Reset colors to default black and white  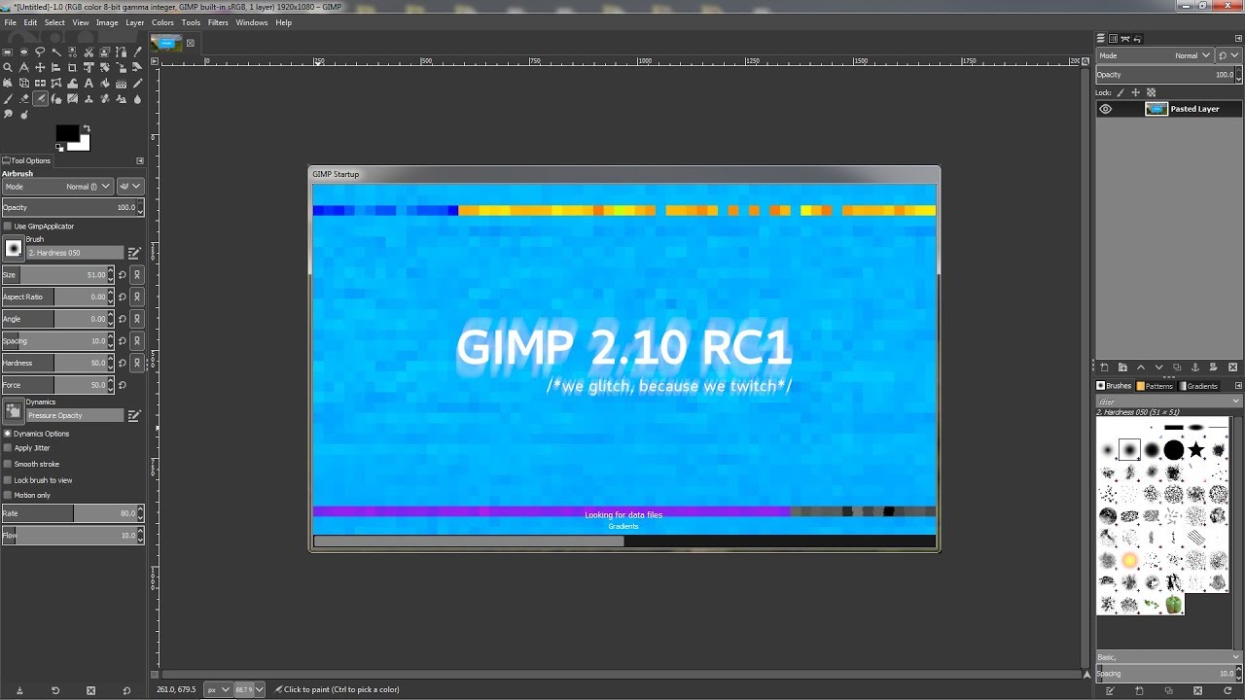tap(59, 148)
